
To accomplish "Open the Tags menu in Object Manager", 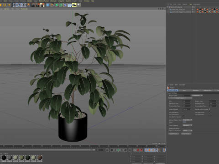I will [190, 4].
